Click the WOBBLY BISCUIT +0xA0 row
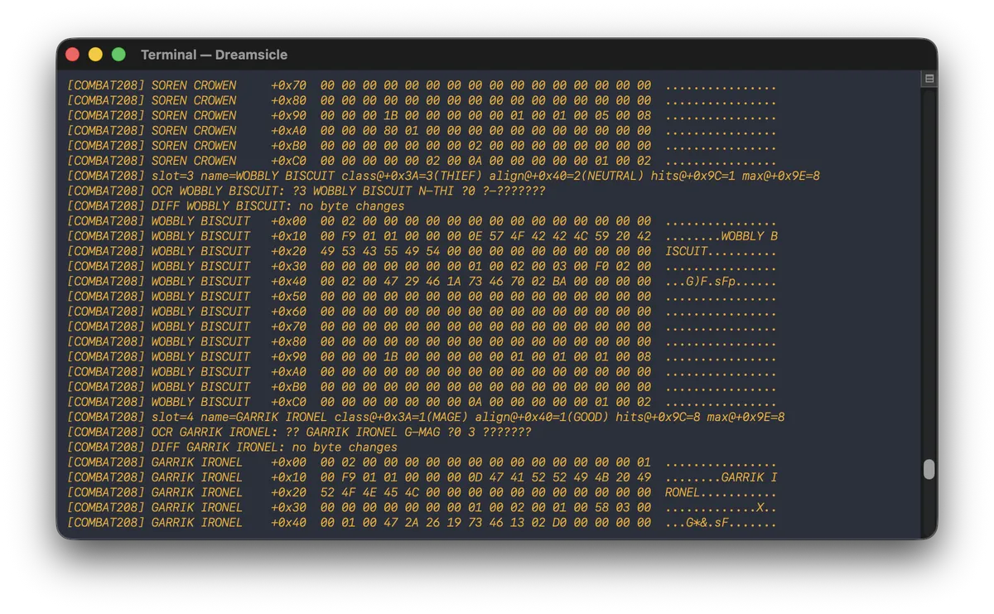994x614 pixels. click(x=422, y=371)
